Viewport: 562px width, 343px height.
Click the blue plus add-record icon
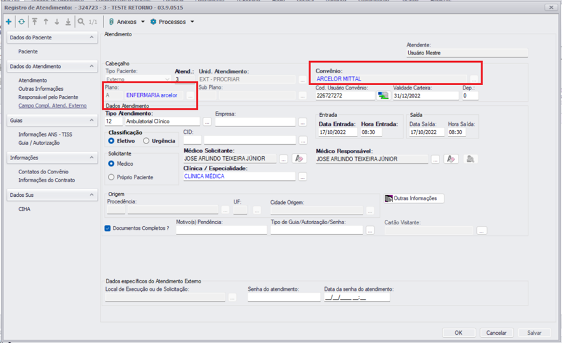pos(9,22)
